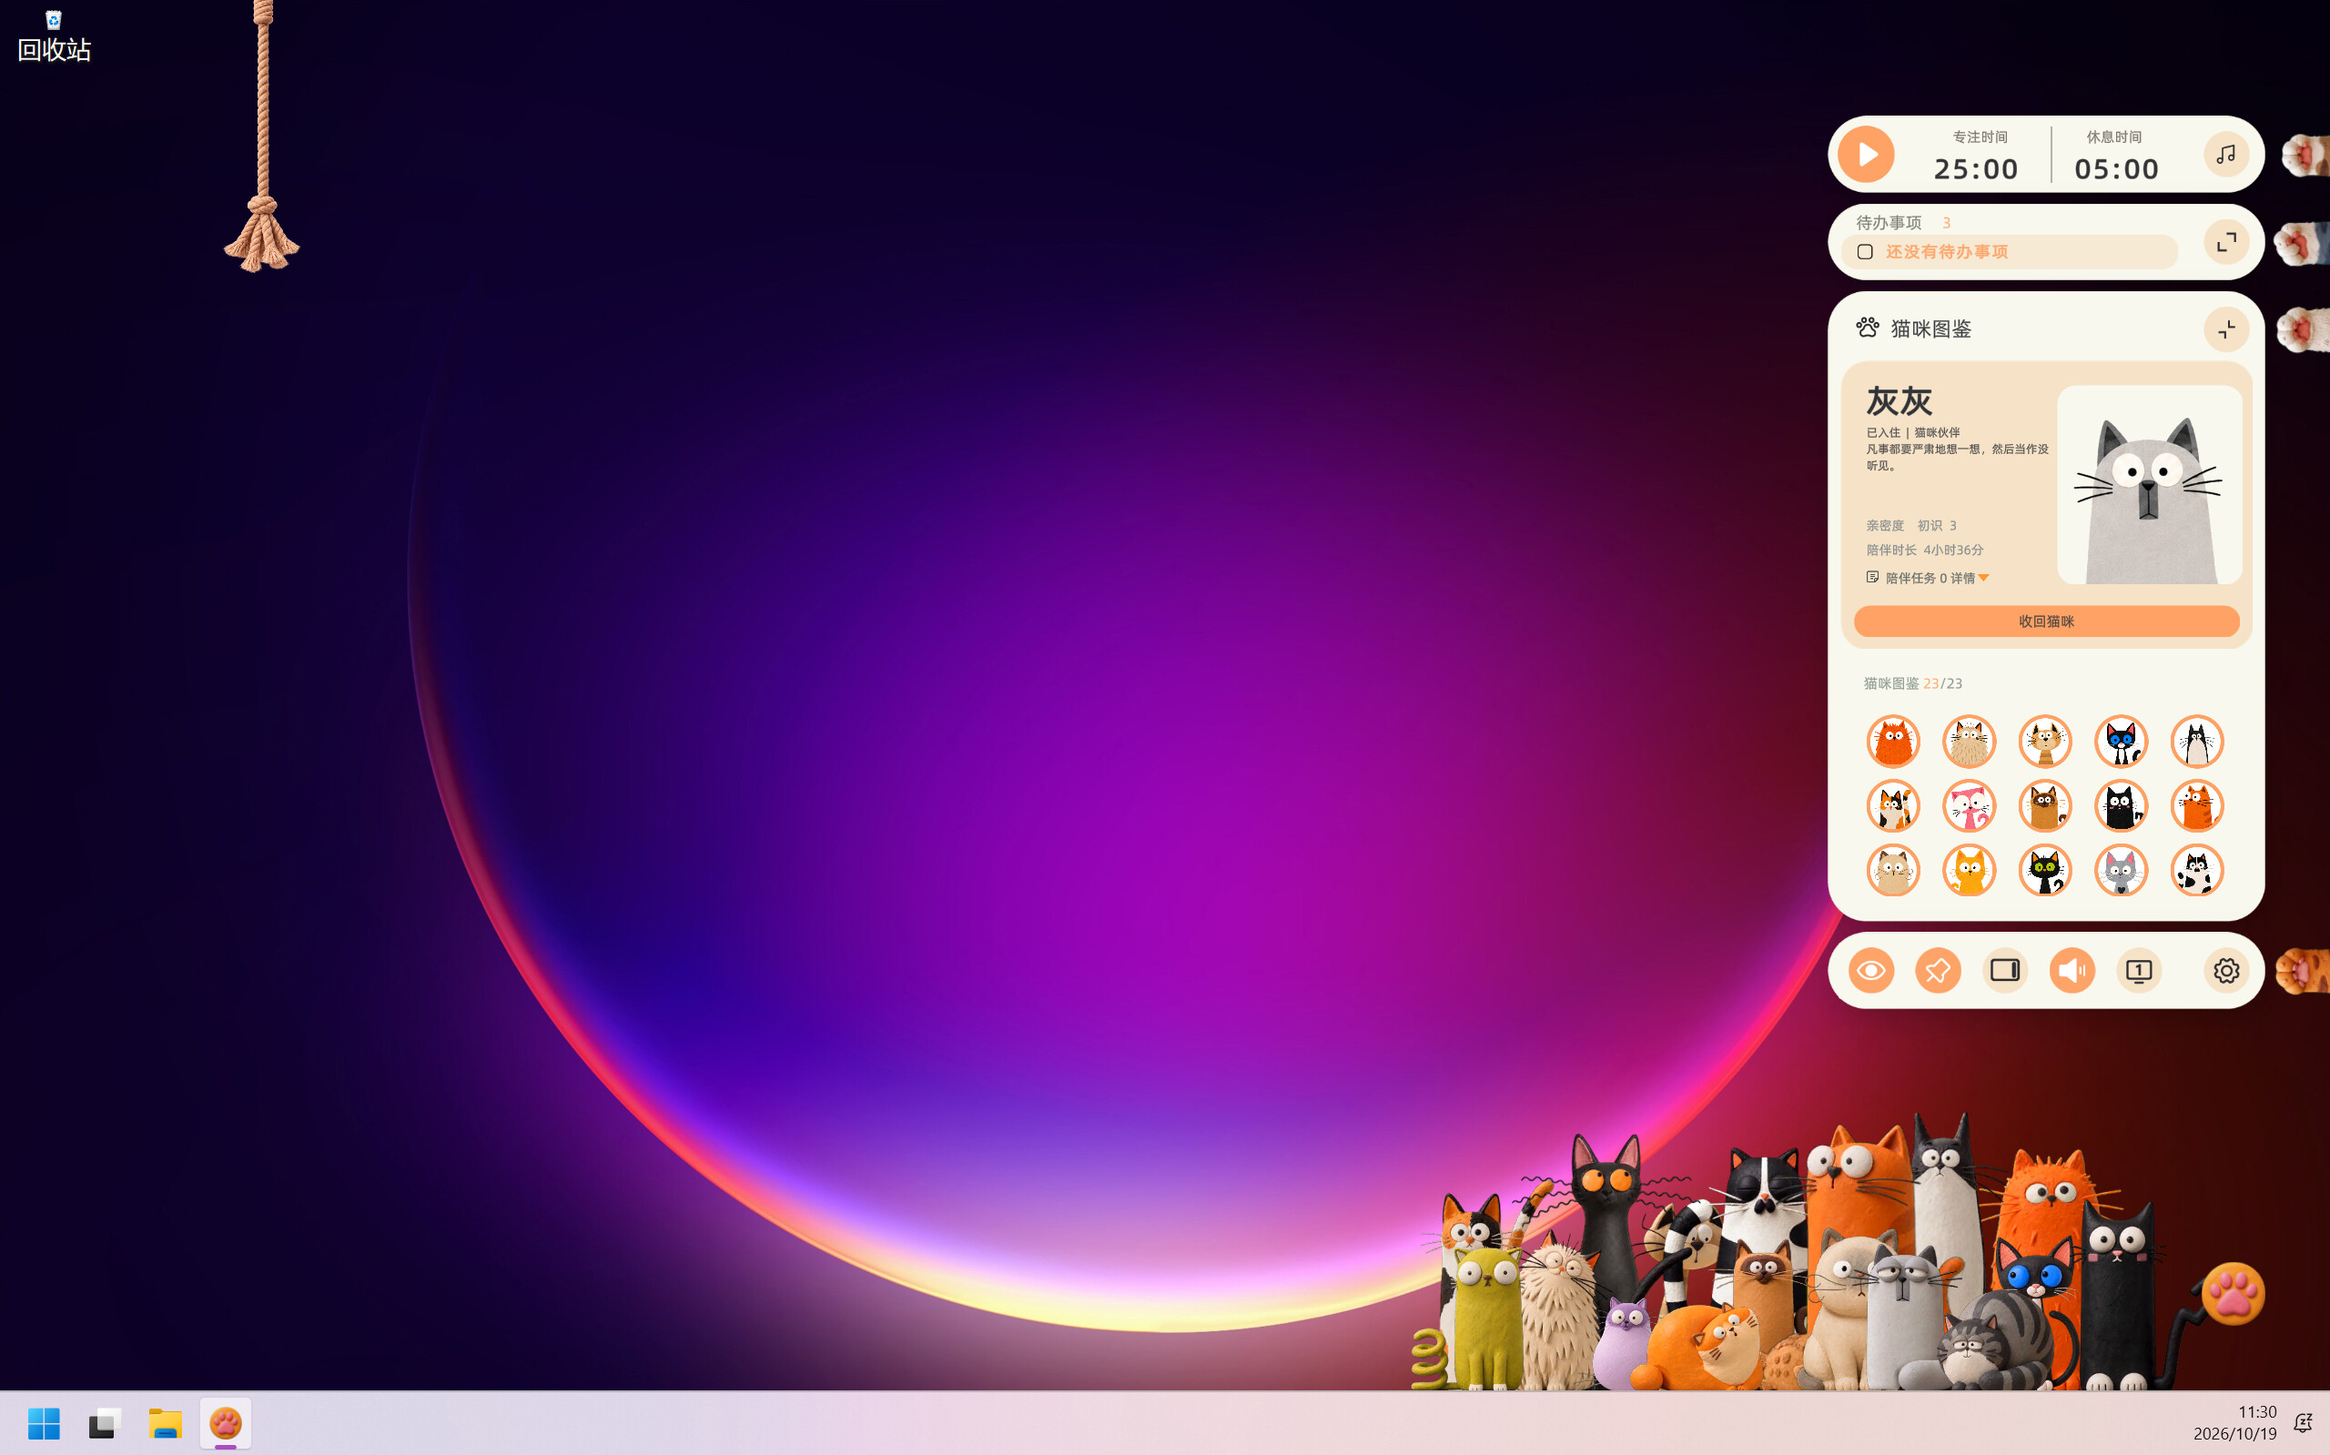The height and width of the screenshot is (1455, 2330).
Task: Toggle the monitor 1 display button
Action: point(2139,970)
